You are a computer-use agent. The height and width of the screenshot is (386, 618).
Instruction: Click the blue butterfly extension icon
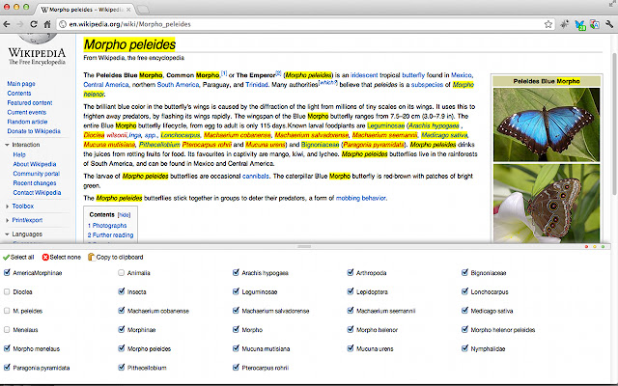click(579, 25)
